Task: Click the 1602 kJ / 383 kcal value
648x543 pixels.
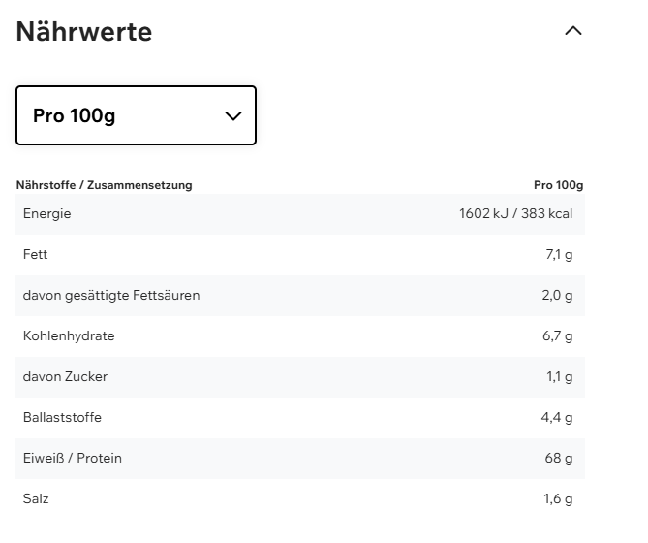Action: click(515, 214)
